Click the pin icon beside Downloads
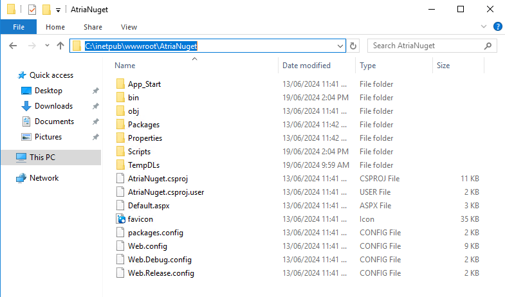505x297 pixels. (95, 106)
